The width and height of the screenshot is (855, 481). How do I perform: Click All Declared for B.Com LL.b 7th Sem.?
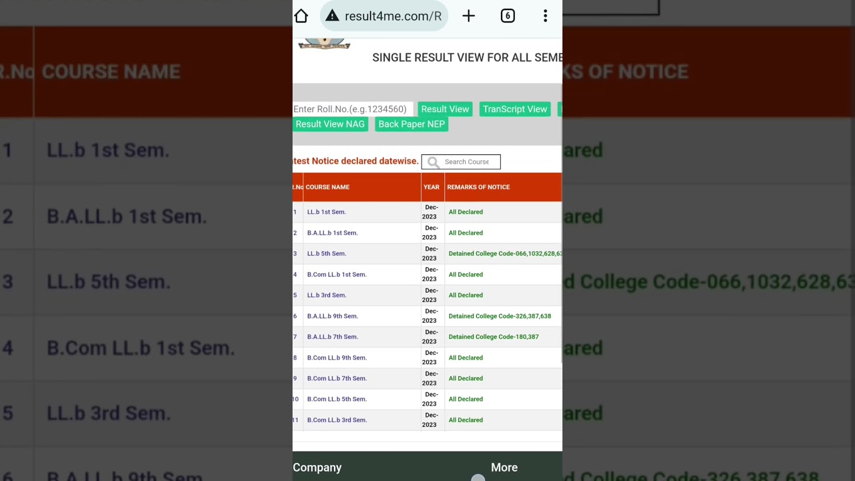[x=466, y=378]
